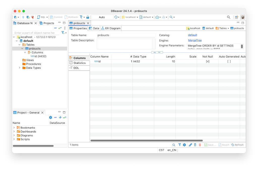Click the New Database Connection plug icon
This screenshot has height=169, width=258.
pos(15,17)
